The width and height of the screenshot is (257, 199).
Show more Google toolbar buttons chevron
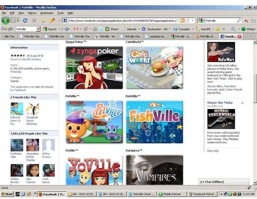coord(224,29)
